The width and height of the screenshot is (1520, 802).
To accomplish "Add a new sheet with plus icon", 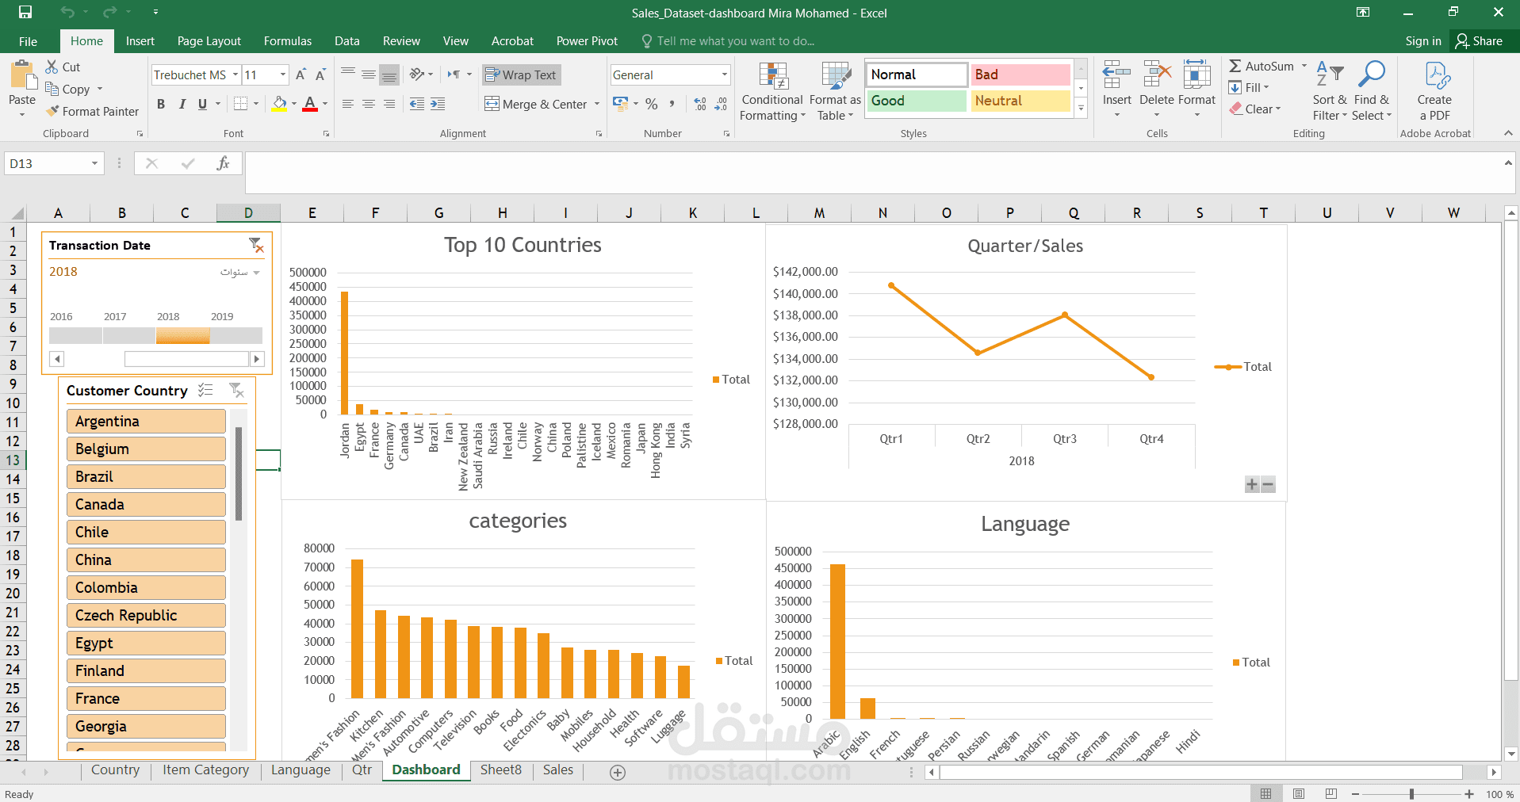I will point(618,772).
